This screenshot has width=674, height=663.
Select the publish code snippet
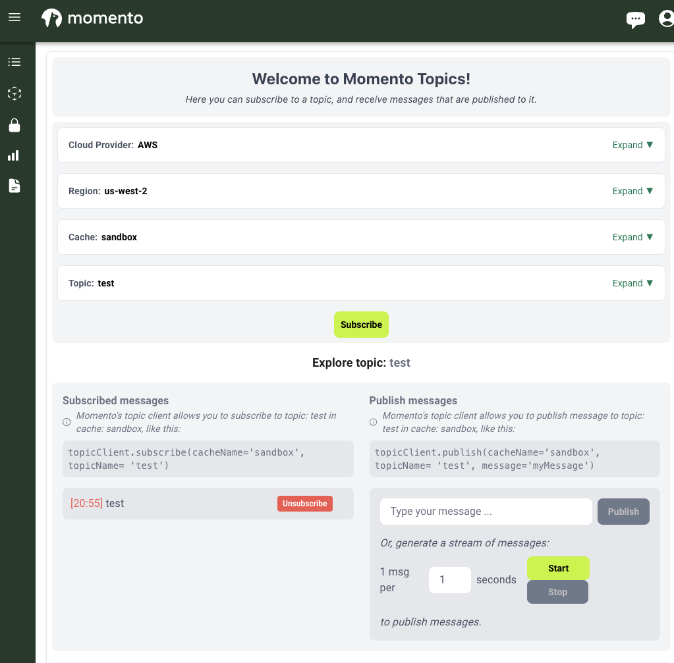[x=515, y=459]
